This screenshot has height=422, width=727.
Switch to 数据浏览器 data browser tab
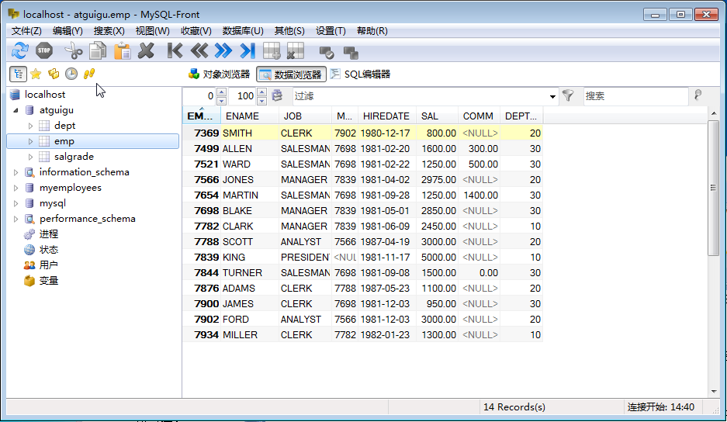pos(291,74)
